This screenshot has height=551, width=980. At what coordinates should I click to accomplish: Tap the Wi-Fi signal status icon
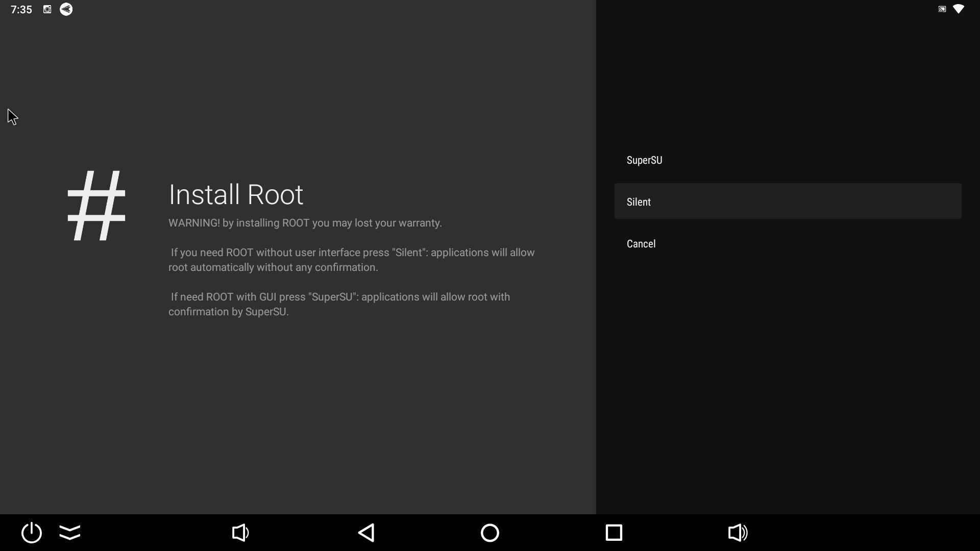click(958, 9)
